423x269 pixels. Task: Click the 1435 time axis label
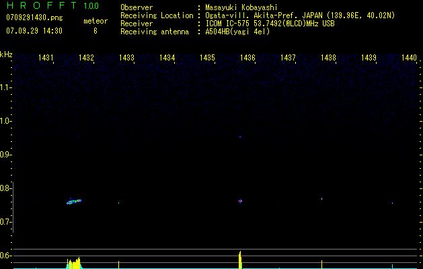pyautogui.click(x=207, y=57)
